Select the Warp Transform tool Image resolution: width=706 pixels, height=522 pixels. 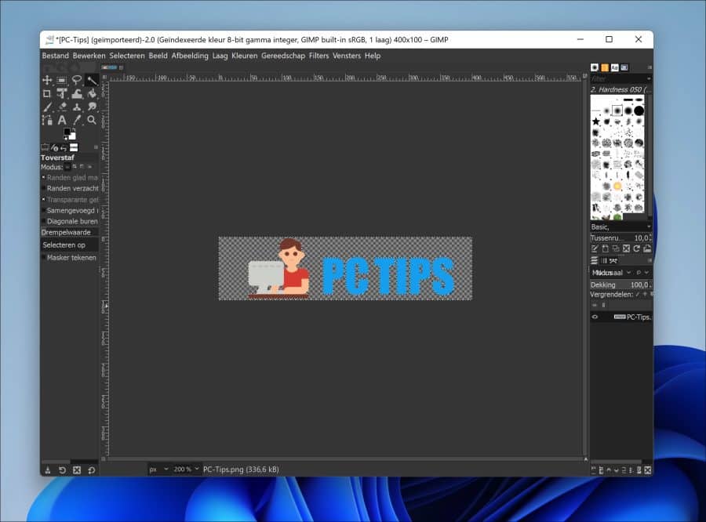pyautogui.click(x=77, y=93)
